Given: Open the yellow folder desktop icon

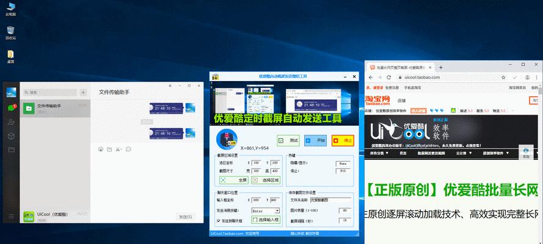Looking at the screenshot, I should [11, 57].
